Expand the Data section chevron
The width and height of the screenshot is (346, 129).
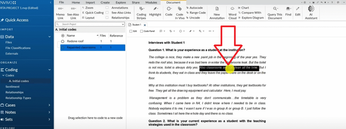50,37
